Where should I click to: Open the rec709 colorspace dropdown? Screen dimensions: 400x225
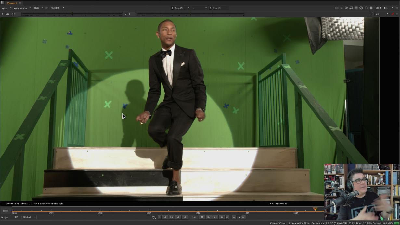click(x=57, y=8)
